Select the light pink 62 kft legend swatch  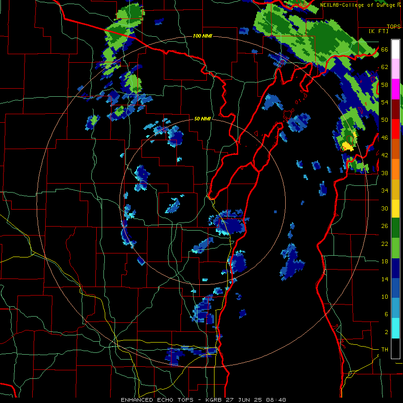pos(395,69)
